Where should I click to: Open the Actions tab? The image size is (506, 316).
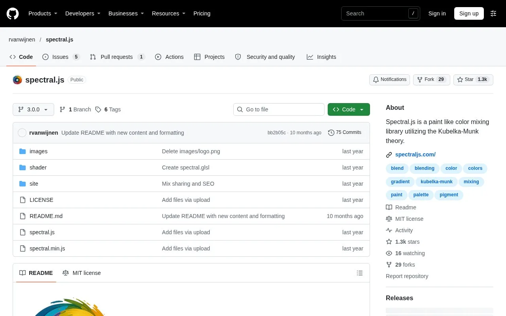tap(169, 57)
